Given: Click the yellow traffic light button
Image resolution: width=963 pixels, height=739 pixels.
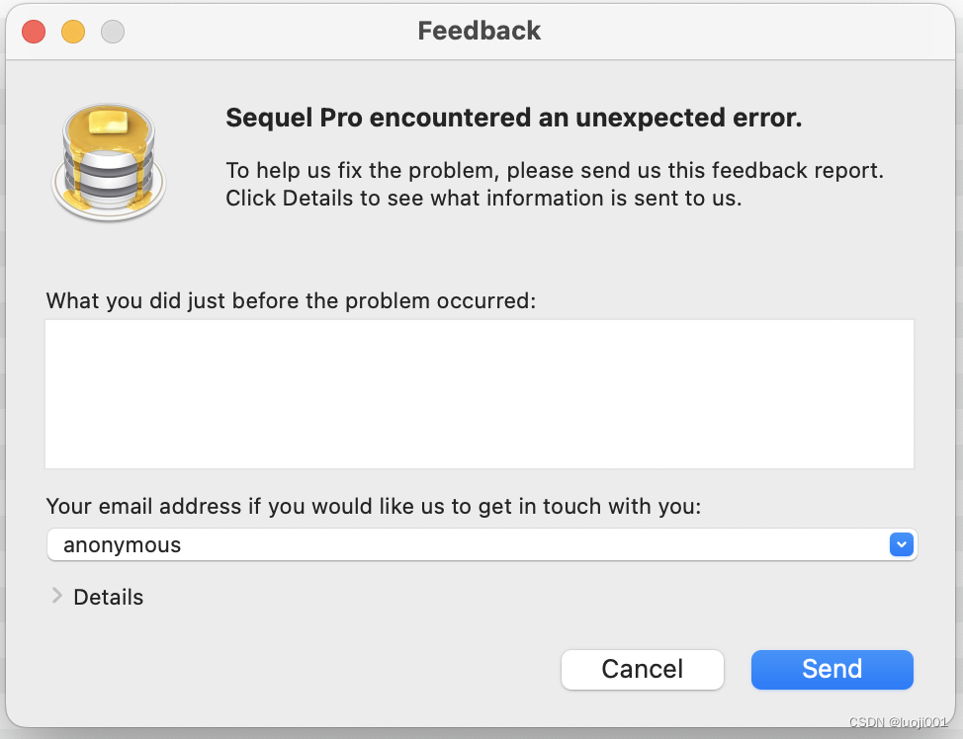Looking at the screenshot, I should (72, 31).
